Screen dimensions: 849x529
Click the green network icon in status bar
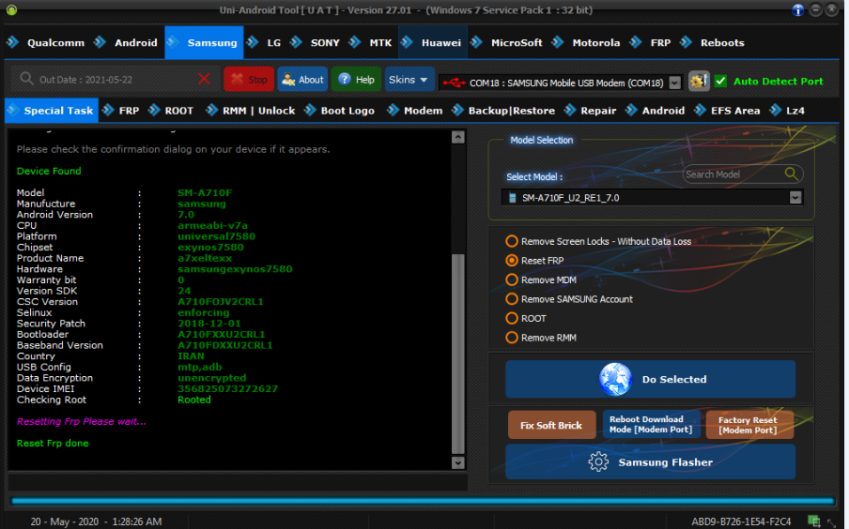click(x=813, y=521)
